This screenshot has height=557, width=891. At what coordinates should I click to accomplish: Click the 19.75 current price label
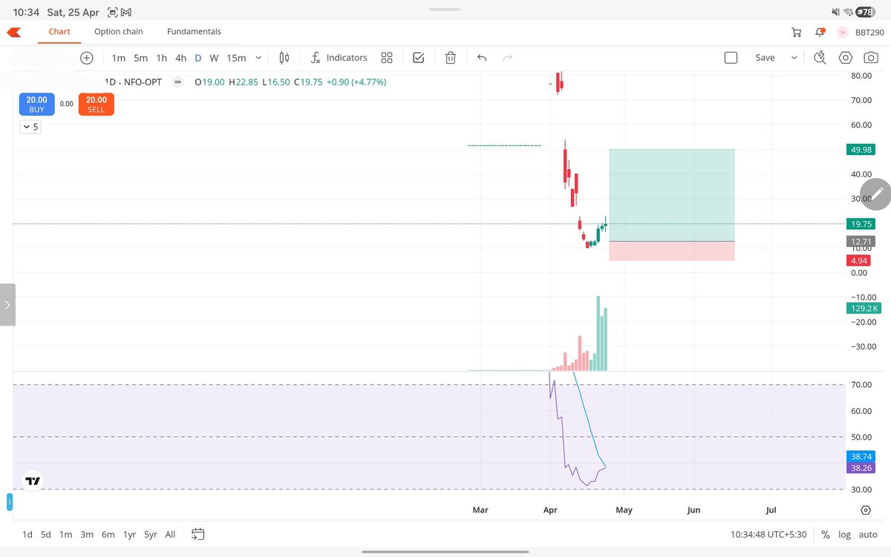click(861, 223)
